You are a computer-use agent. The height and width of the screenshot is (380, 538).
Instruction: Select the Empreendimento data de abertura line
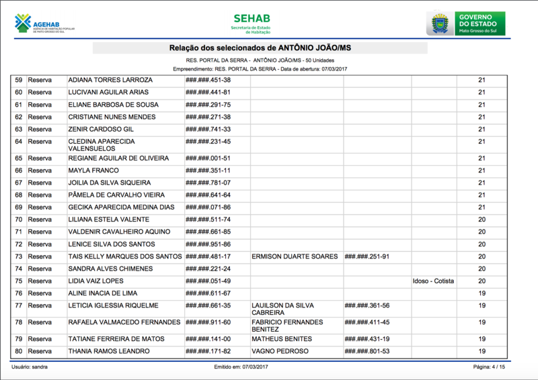tap(260, 69)
